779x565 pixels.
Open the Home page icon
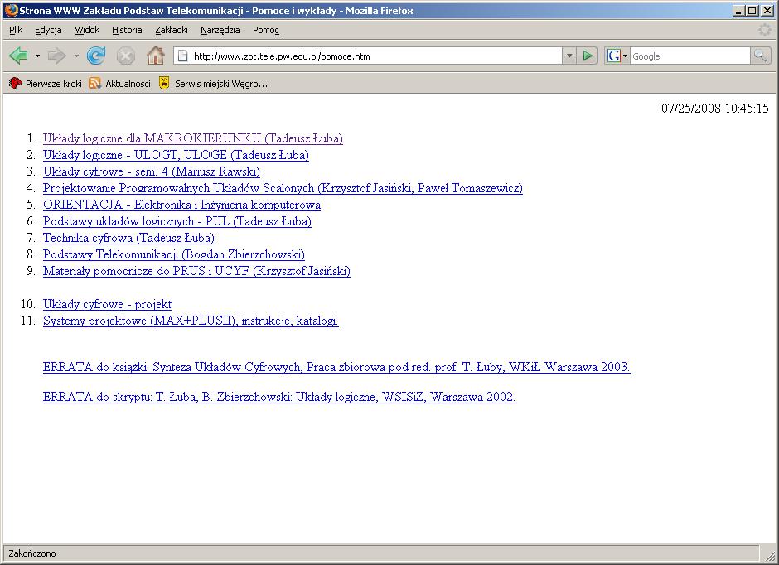[156, 56]
